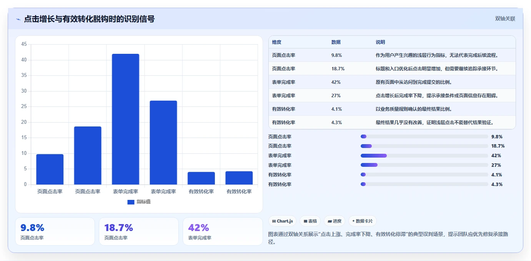Image resolution: width=531 pixels, height=261 pixels.
Task: Click the 4.1% cell in the table
Action: pyautogui.click(x=336, y=109)
